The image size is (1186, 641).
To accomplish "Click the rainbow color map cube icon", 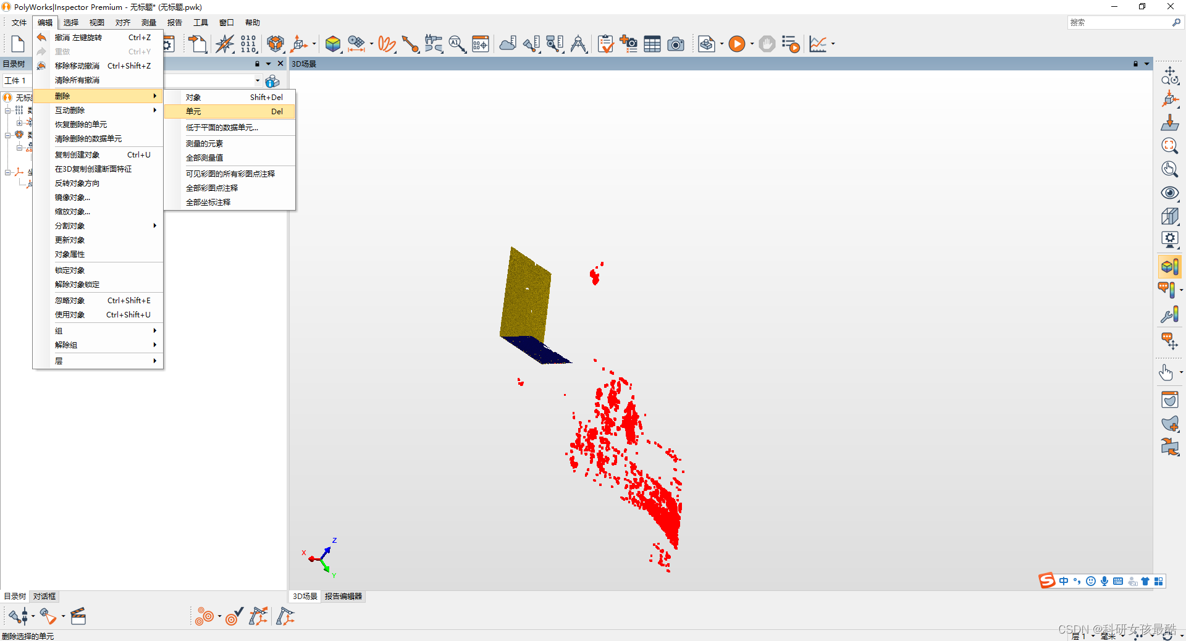I will 333,44.
